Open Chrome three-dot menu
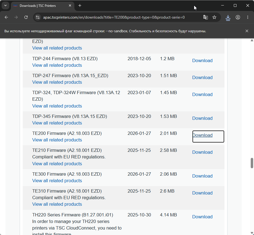Image resolution: width=254 pixels, height=235 pixels. pos(248,17)
